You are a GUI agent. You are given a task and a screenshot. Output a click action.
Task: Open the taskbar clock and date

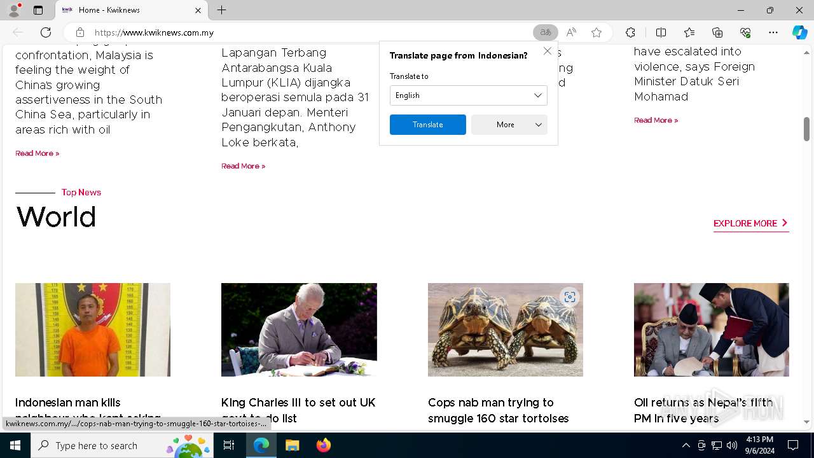coord(759,445)
